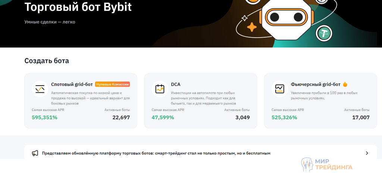Screen dimensions: 382x176
Task: Click the Нулевые Комиссии badge
Action: 112,84
